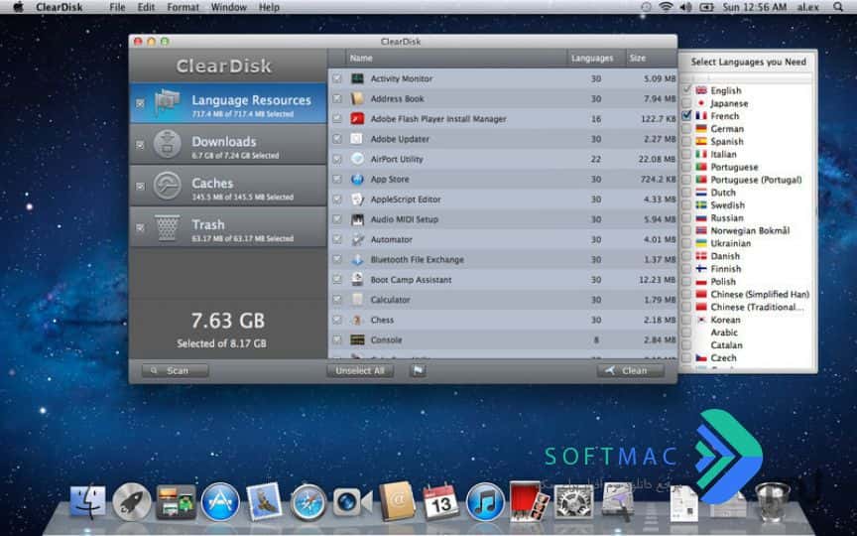Check the Japanese language checkbox
857x536 pixels.
[686, 103]
